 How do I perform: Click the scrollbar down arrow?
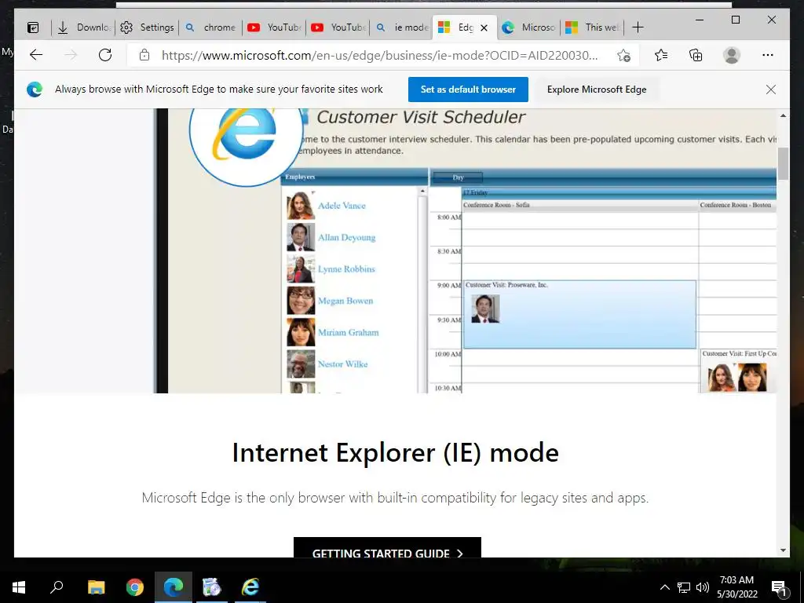tap(783, 550)
